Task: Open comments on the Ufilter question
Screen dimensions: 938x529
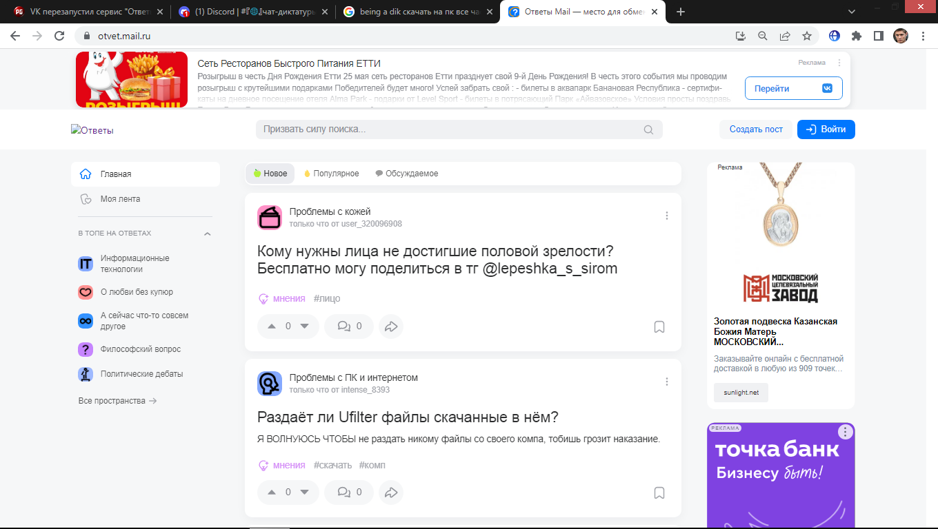Action: [350, 492]
